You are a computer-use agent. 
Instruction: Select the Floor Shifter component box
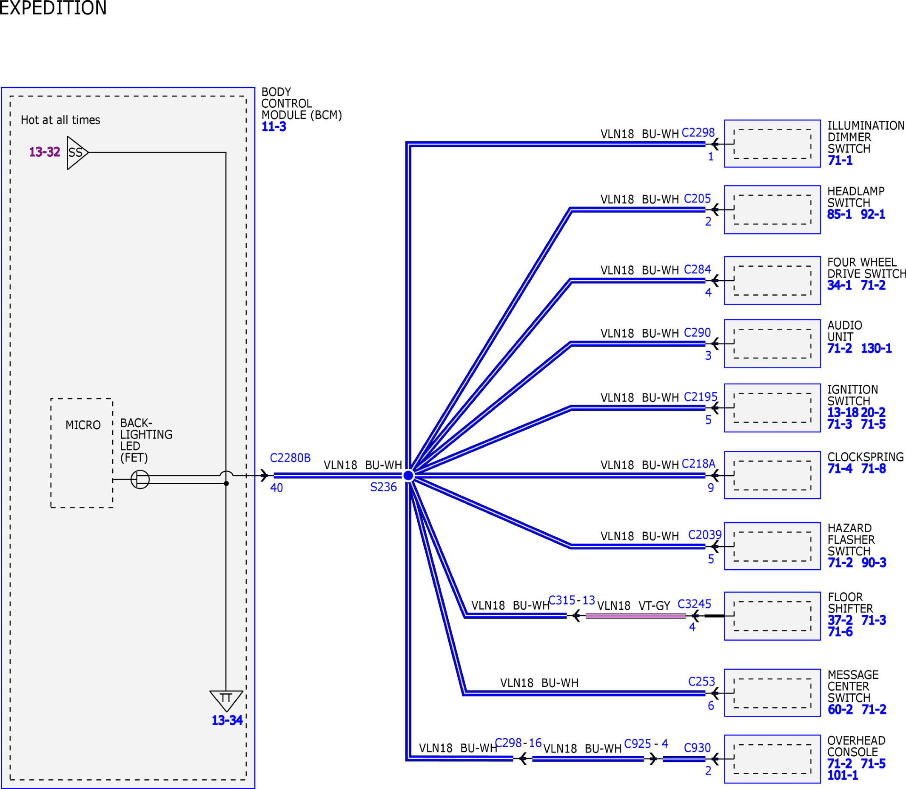pos(772,616)
